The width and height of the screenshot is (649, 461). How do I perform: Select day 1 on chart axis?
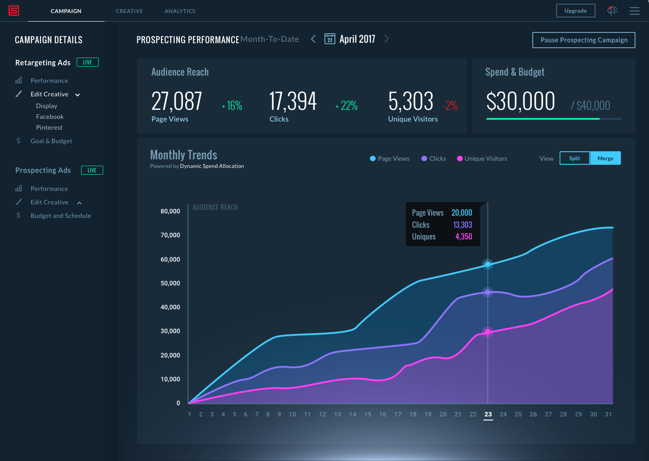click(189, 414)
